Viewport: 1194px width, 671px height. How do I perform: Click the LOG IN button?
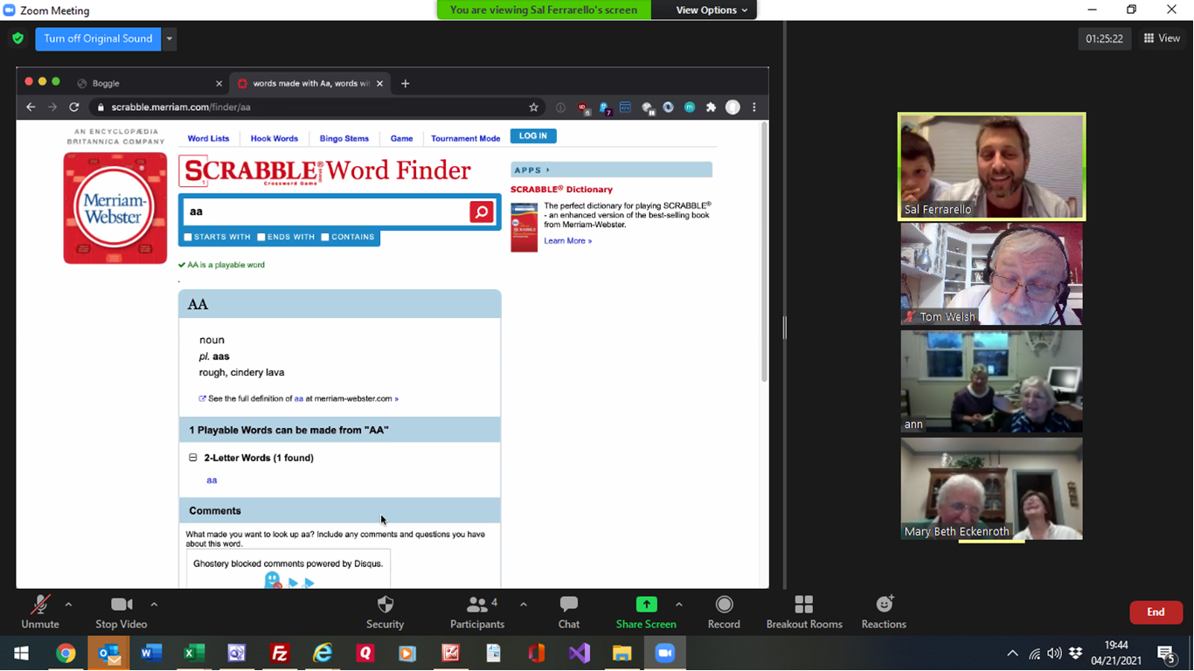tap(533, 136)
